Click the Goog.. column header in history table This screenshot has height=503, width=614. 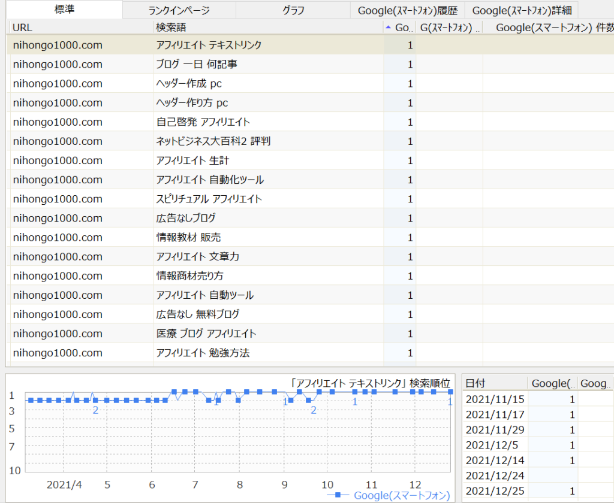pyautogui.click(x=595, y=383)
